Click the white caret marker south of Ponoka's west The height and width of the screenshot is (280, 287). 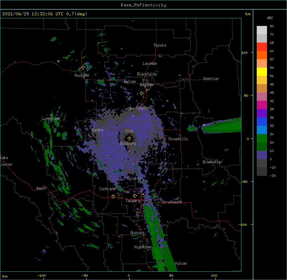(122, 49)
